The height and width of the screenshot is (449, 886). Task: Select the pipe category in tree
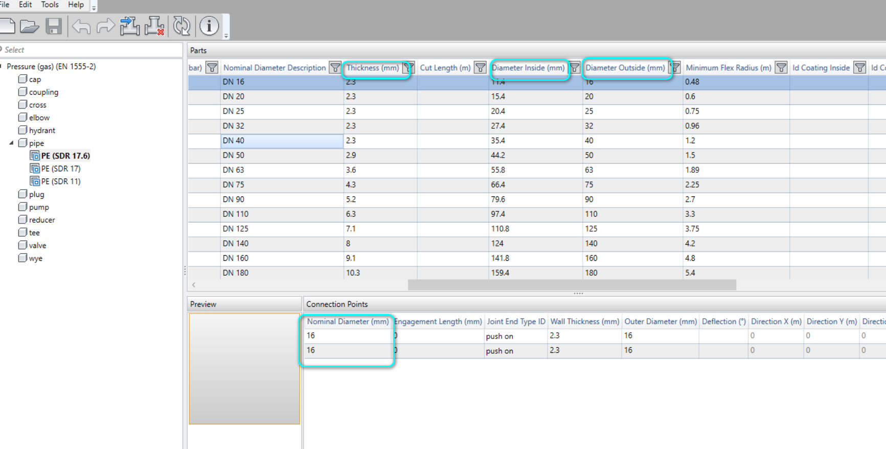[36, 143]
